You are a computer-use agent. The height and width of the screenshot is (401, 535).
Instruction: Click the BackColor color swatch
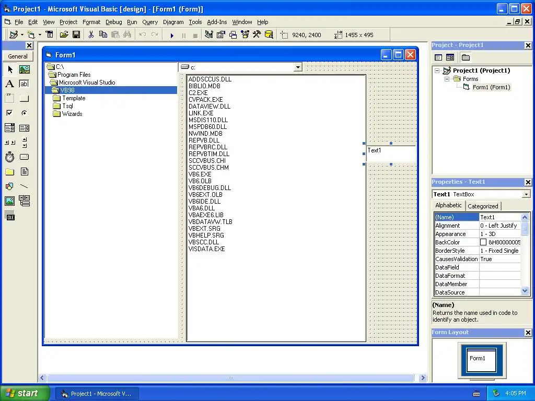pyautogui.click(x=483, y=242)
